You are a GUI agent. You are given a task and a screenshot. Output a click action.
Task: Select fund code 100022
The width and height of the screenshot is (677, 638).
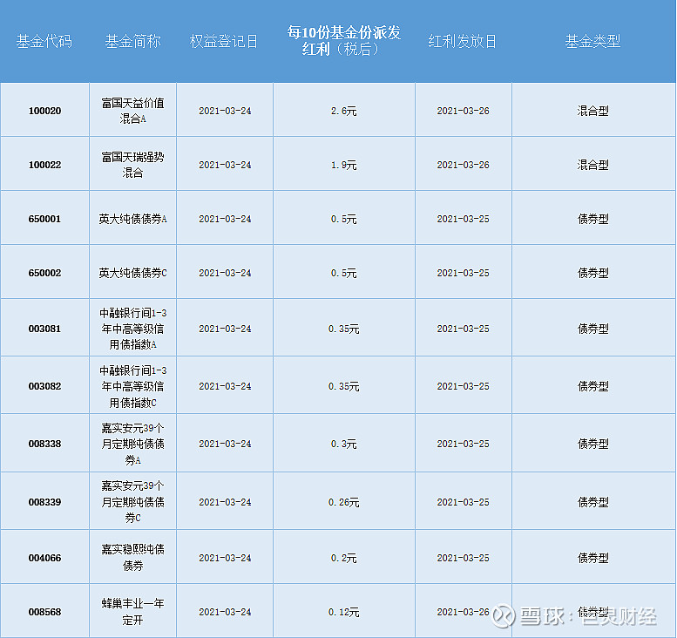(45, 165)
